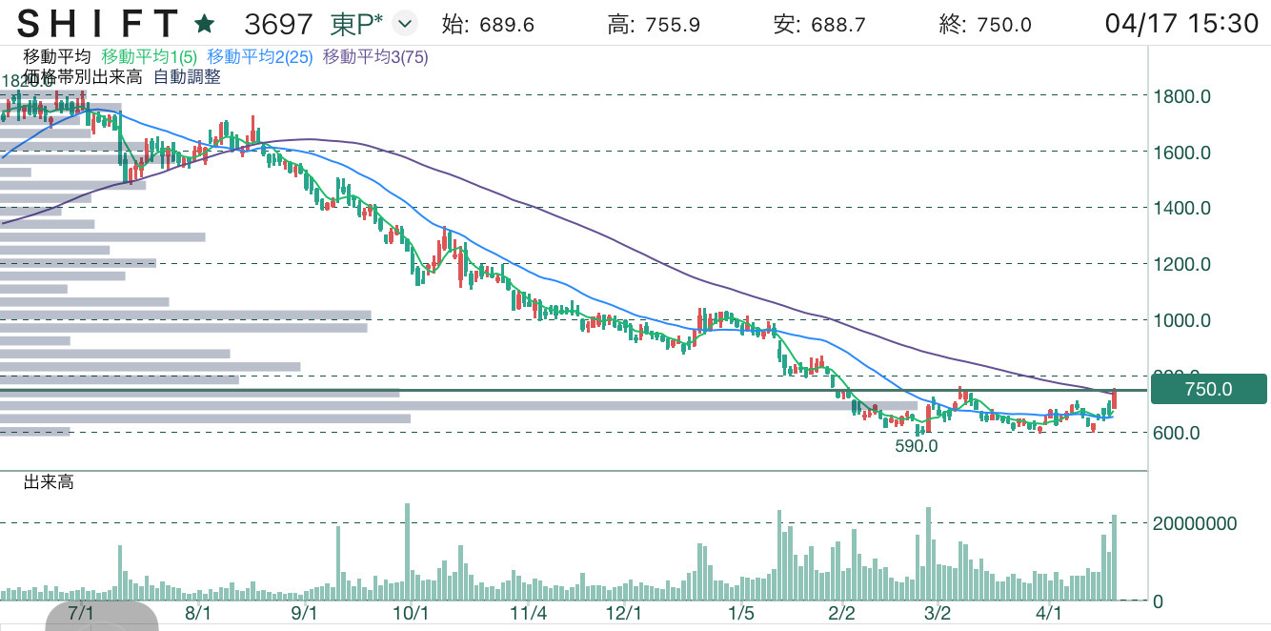Click the 1600.0 price axis label

coord(1181,153)
